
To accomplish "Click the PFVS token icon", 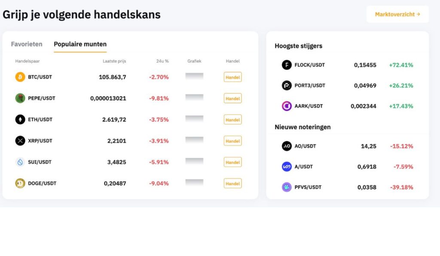I will tap(287, 187).
